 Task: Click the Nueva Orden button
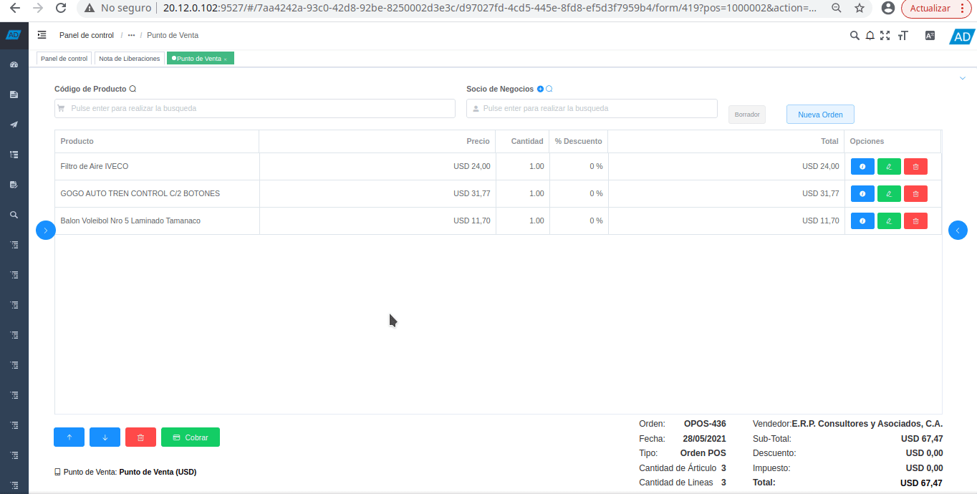pos(820,115)
